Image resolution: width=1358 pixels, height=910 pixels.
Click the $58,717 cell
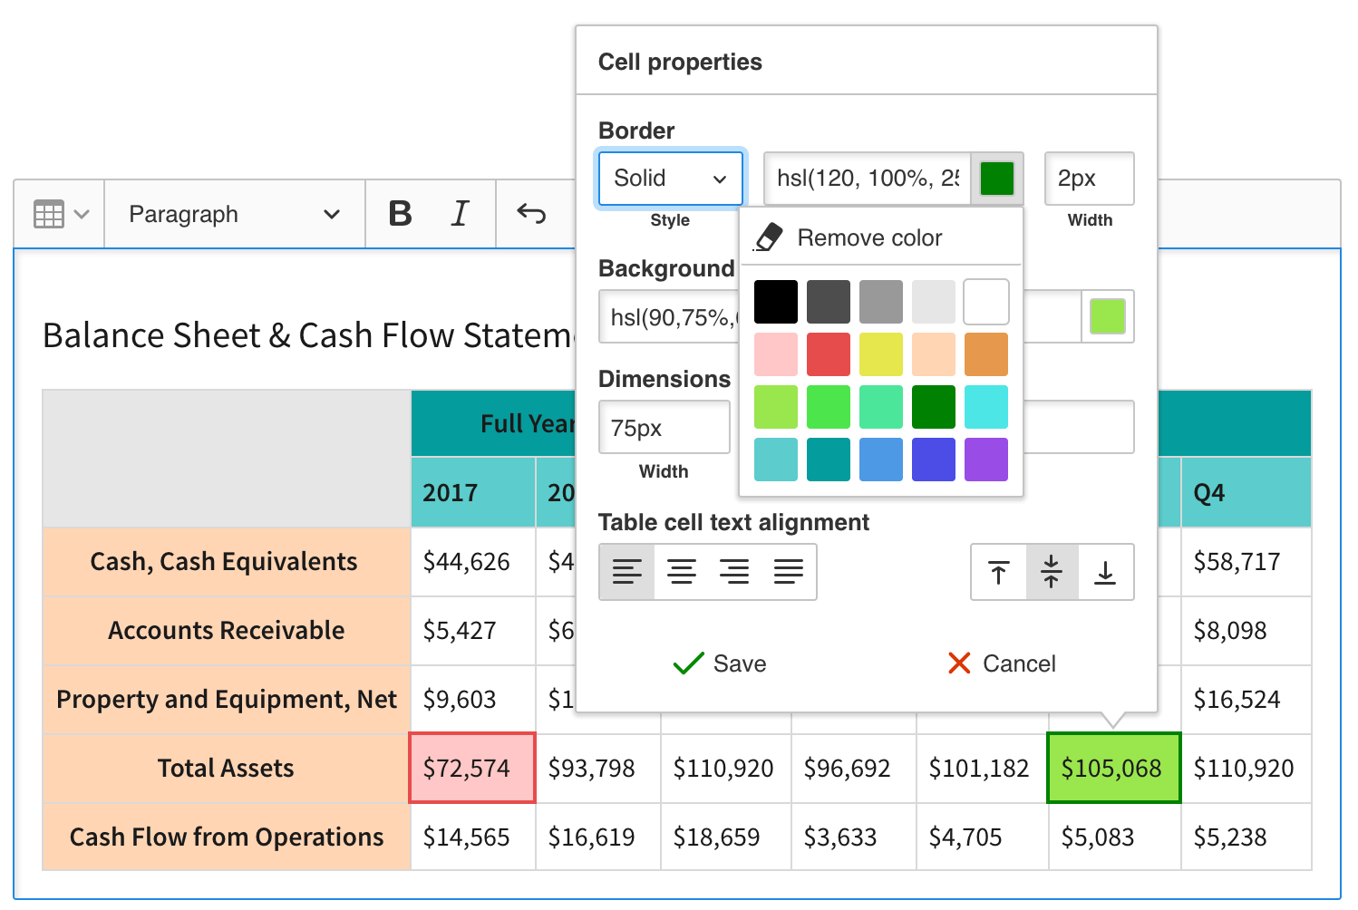tap(1246, 561)
